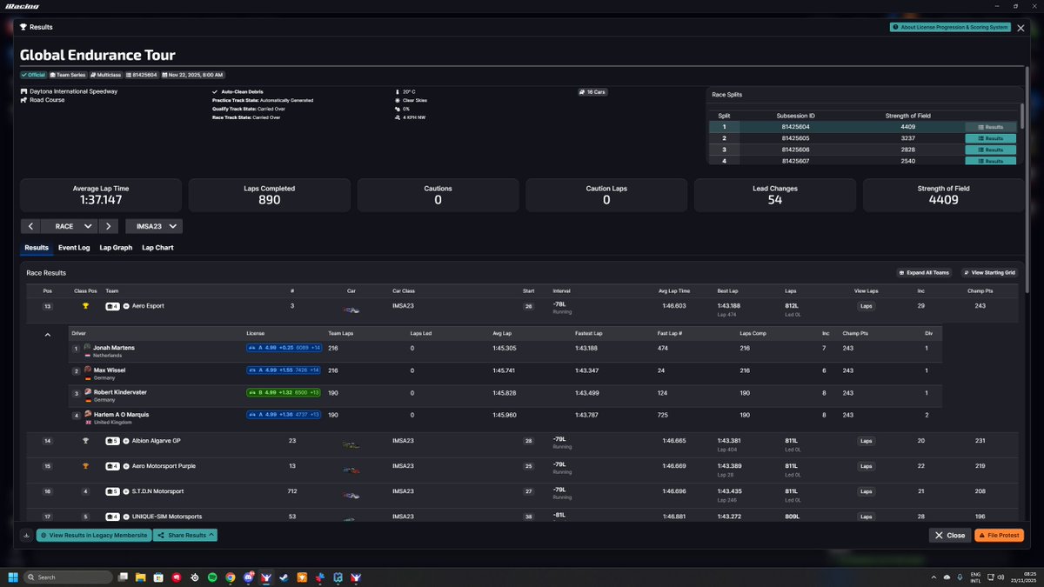This screenshot has height=587, width=1044.
Task: Click Albion Algarve GP team size badge
Action: [x=112, y=441]
